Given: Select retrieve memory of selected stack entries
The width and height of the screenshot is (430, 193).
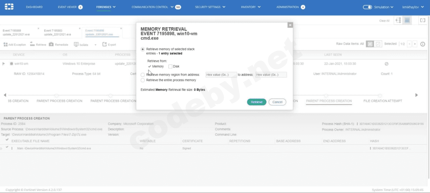Looking at the screenshot, I should click(x=143, y=49).
